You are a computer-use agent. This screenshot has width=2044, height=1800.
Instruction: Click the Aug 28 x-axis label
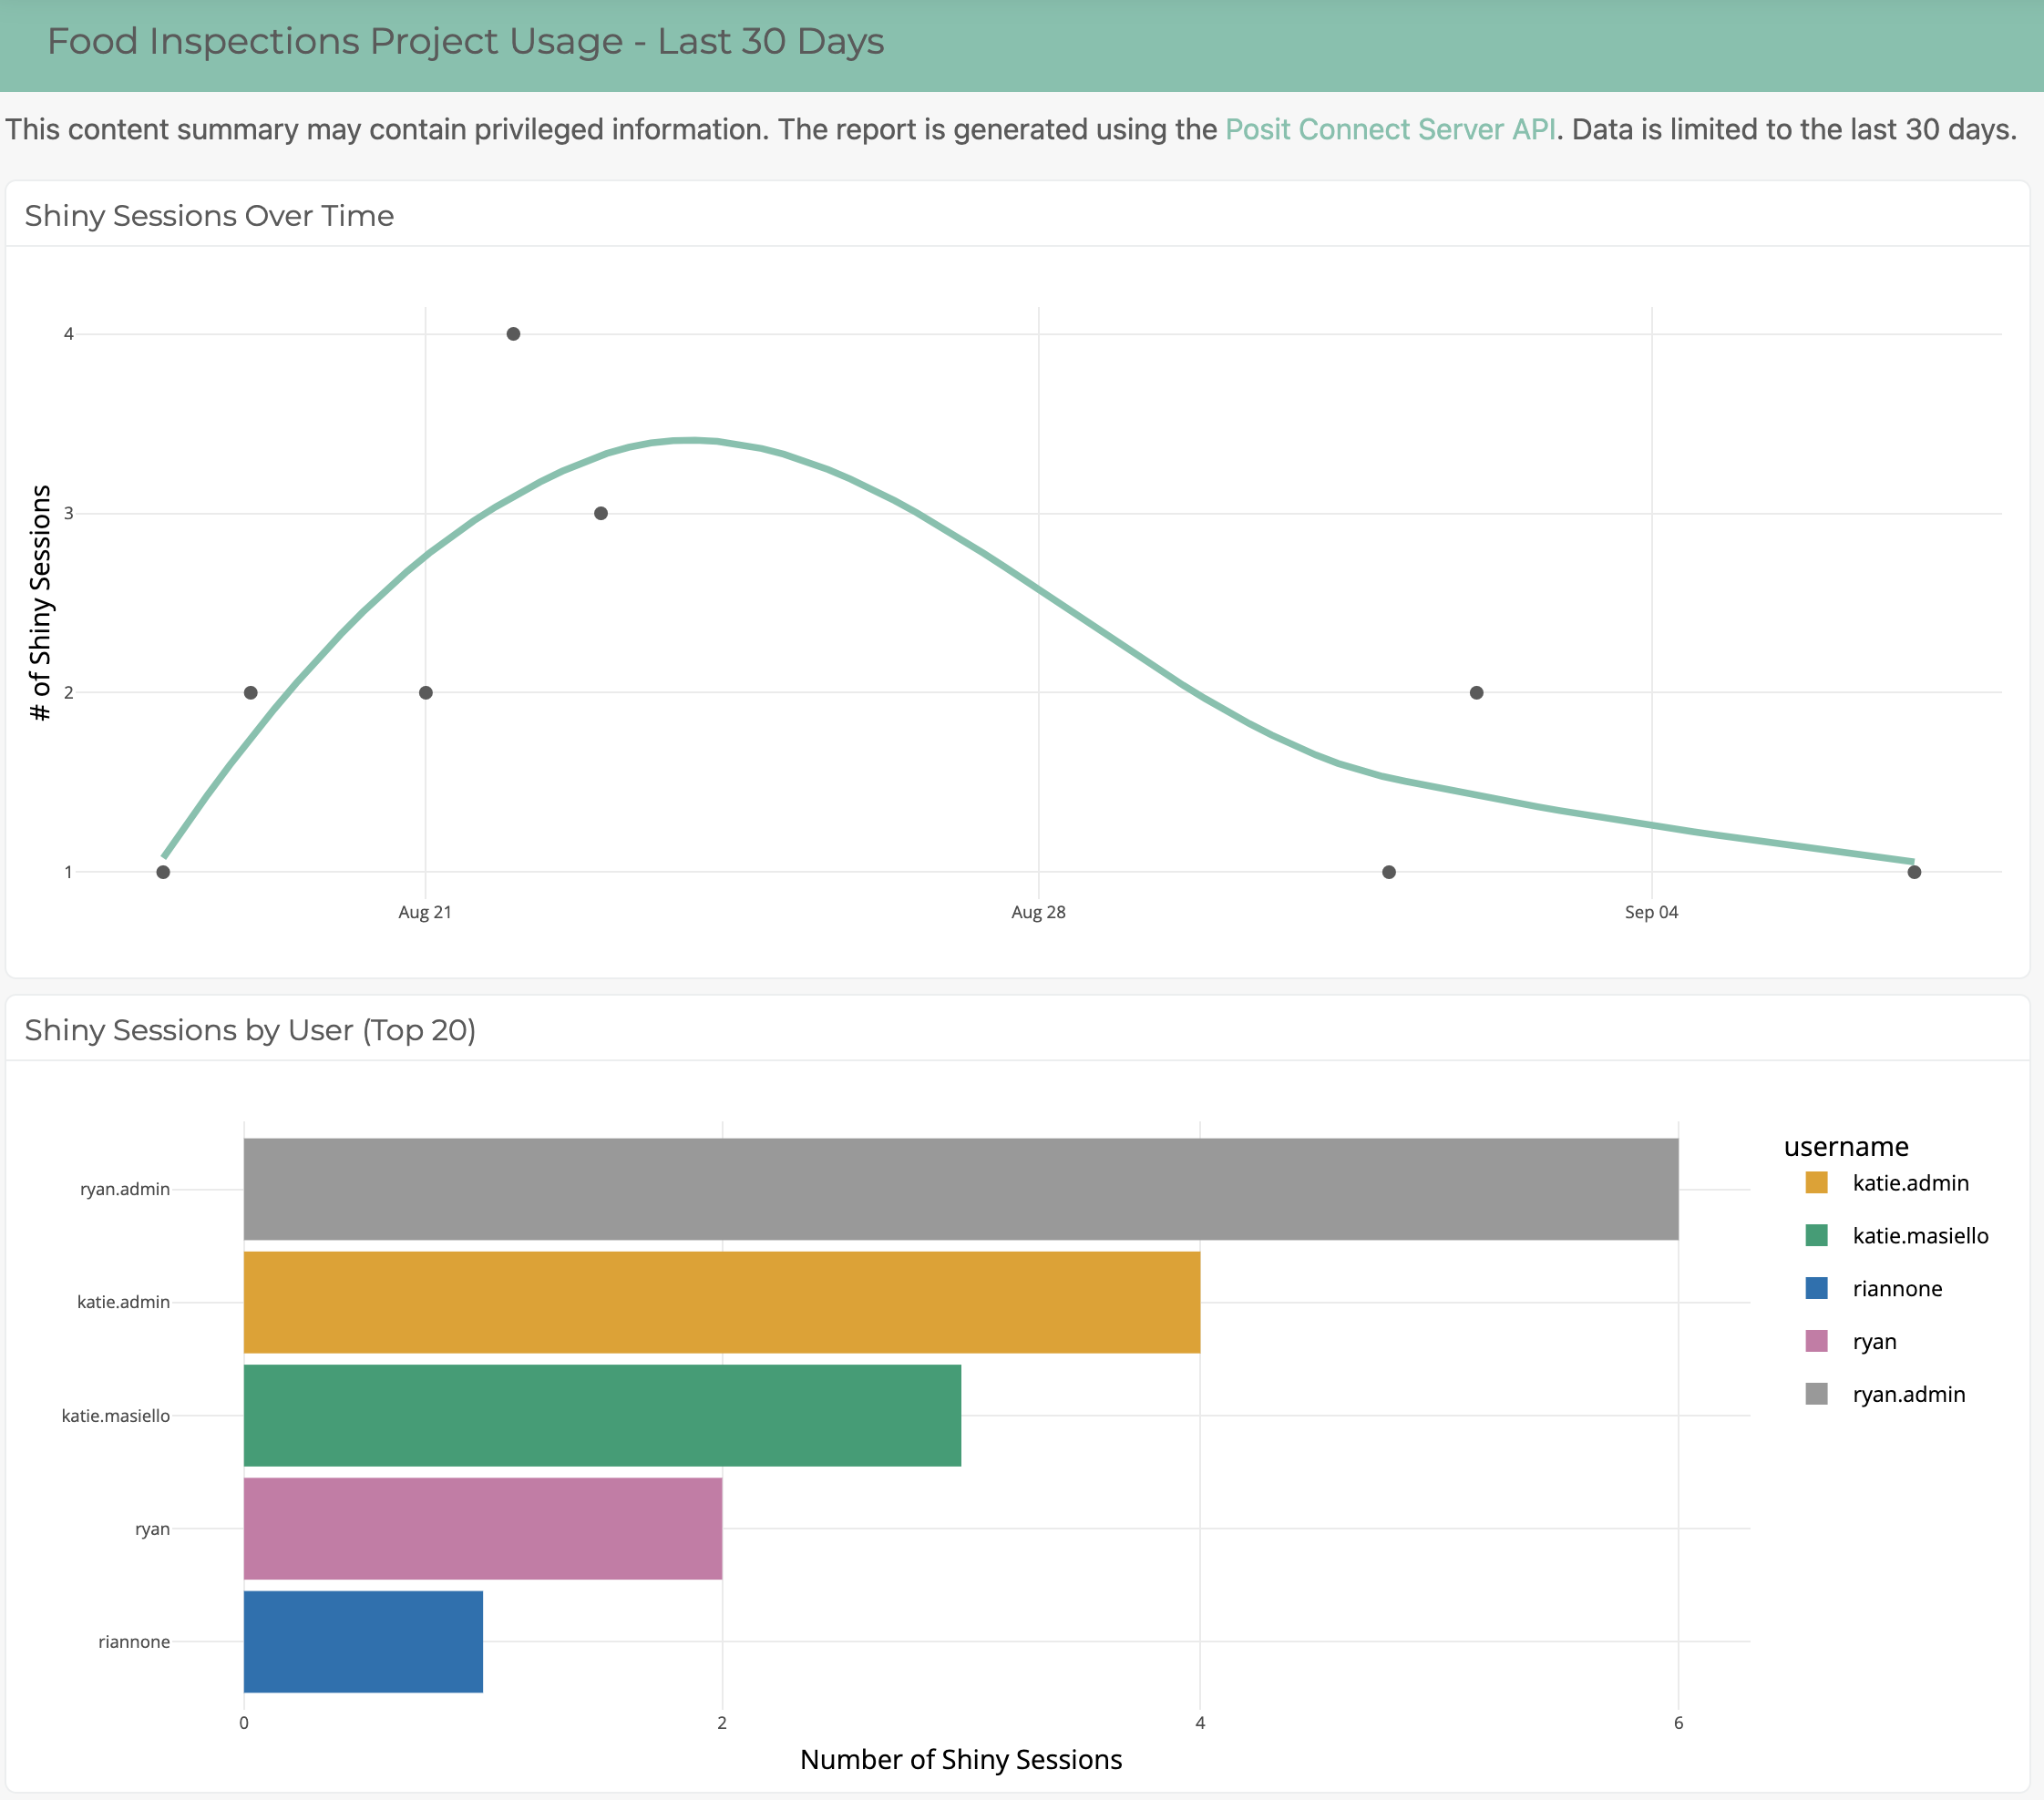click(1038, 913)
